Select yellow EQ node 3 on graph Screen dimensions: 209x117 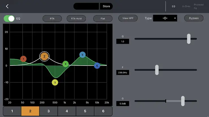tap(55, 82)
